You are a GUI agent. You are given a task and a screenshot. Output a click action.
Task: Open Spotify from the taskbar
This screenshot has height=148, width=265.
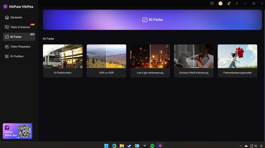[152, 146]
